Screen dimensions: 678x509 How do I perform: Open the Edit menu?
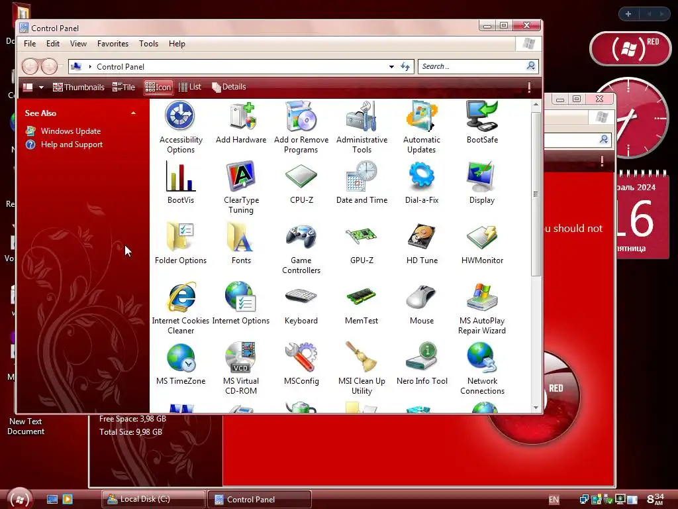pos(53,44)
